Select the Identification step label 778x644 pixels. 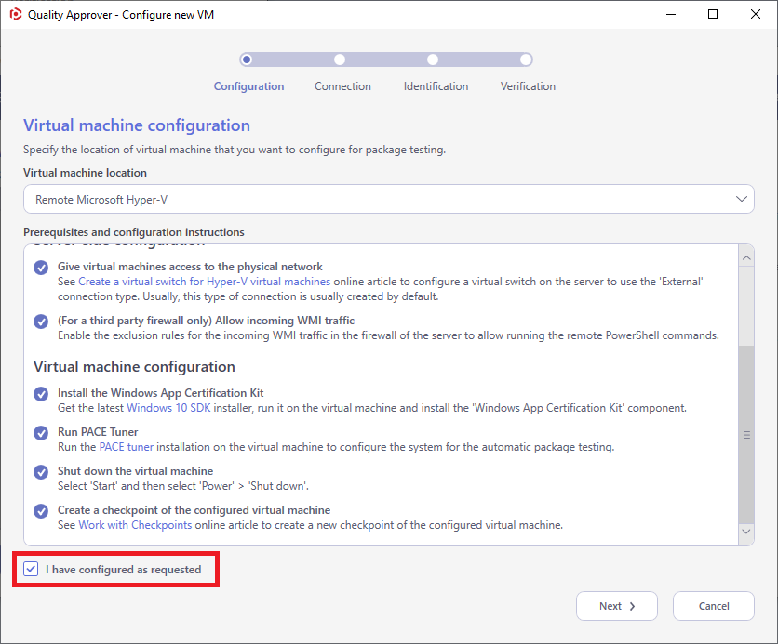[x=436, y=86]
